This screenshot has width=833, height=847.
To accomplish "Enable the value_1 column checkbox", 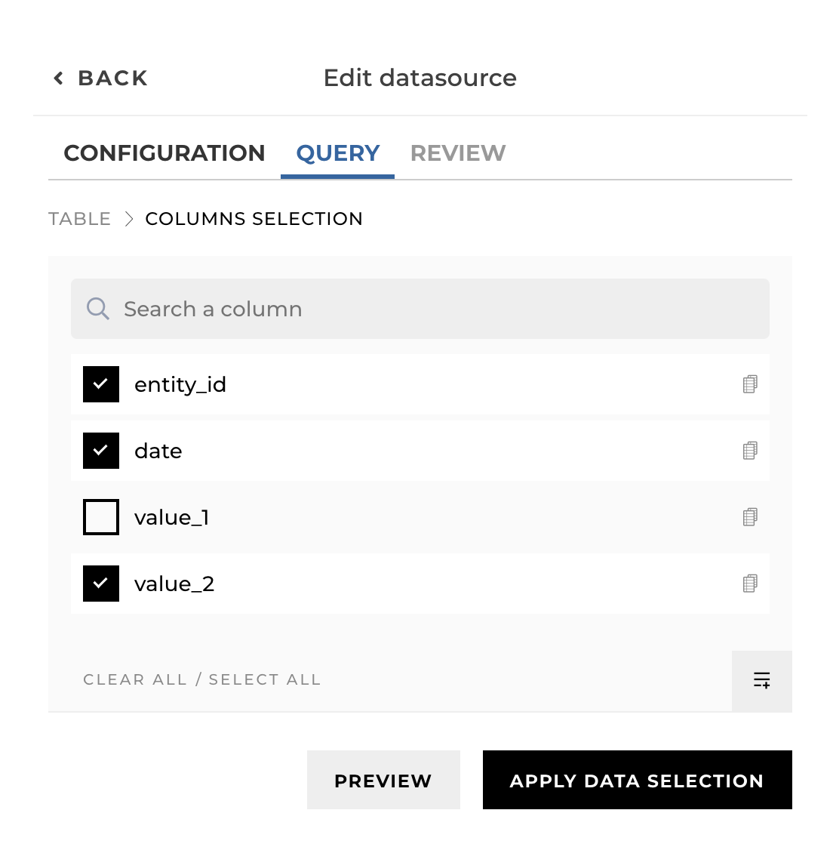I will 101,517.
